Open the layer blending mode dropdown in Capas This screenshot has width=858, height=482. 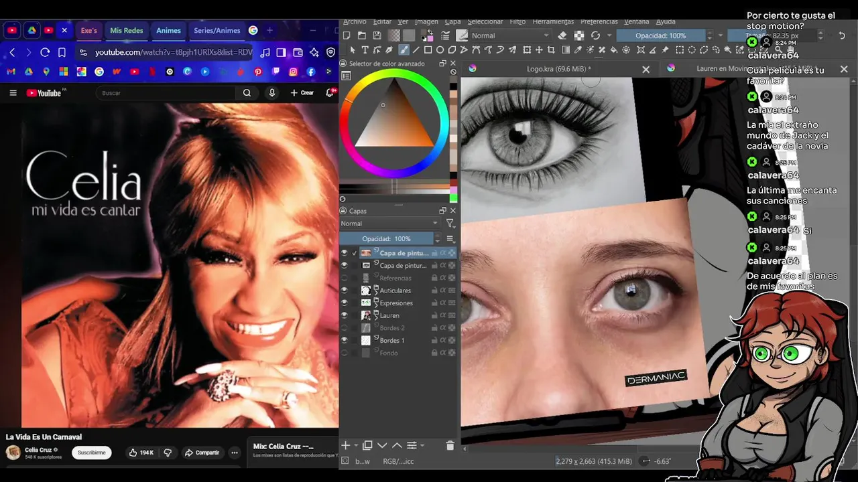tap(389, 224)
